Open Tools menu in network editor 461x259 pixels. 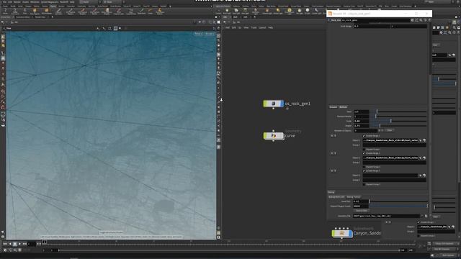click(x=254, y=27)
